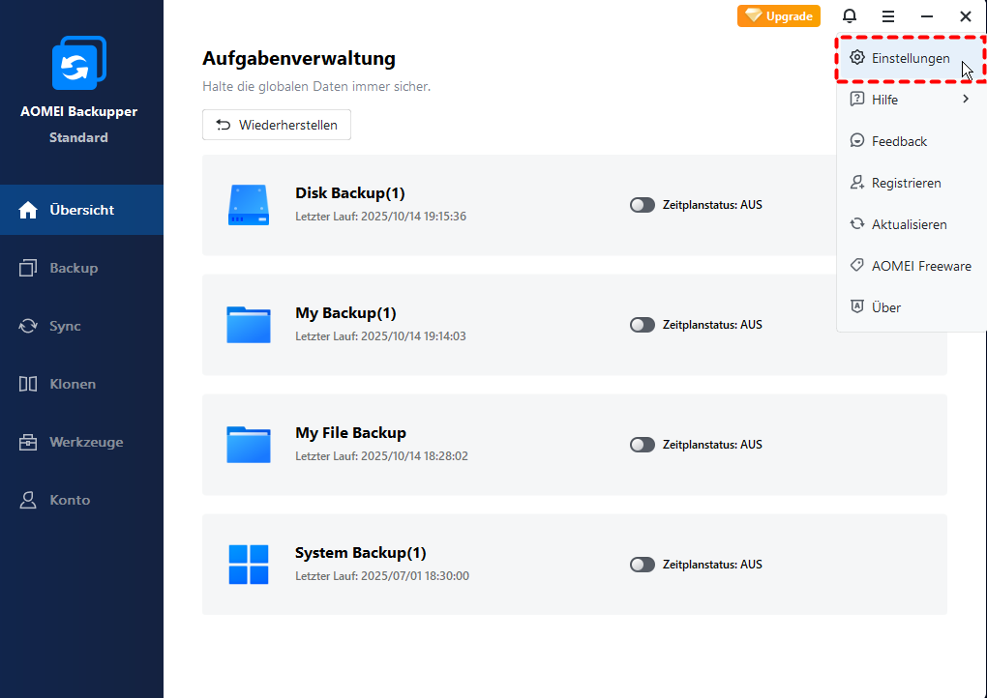The width and height of the screenshot is (987, 698).
Task: Switch to Sync section label
Action: point(65,326)
